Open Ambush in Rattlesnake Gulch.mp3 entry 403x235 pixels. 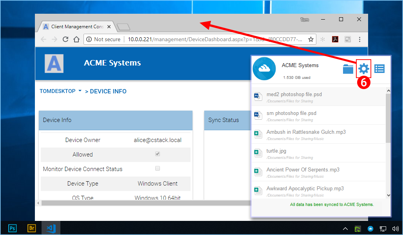pyautogui.click(x=318, y=134)
